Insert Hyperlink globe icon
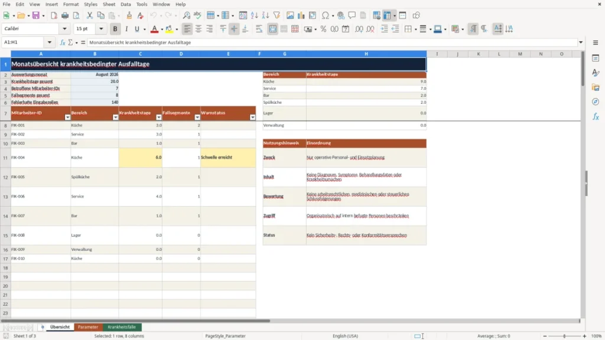605x340 pixels. click(x=341, y=15)
